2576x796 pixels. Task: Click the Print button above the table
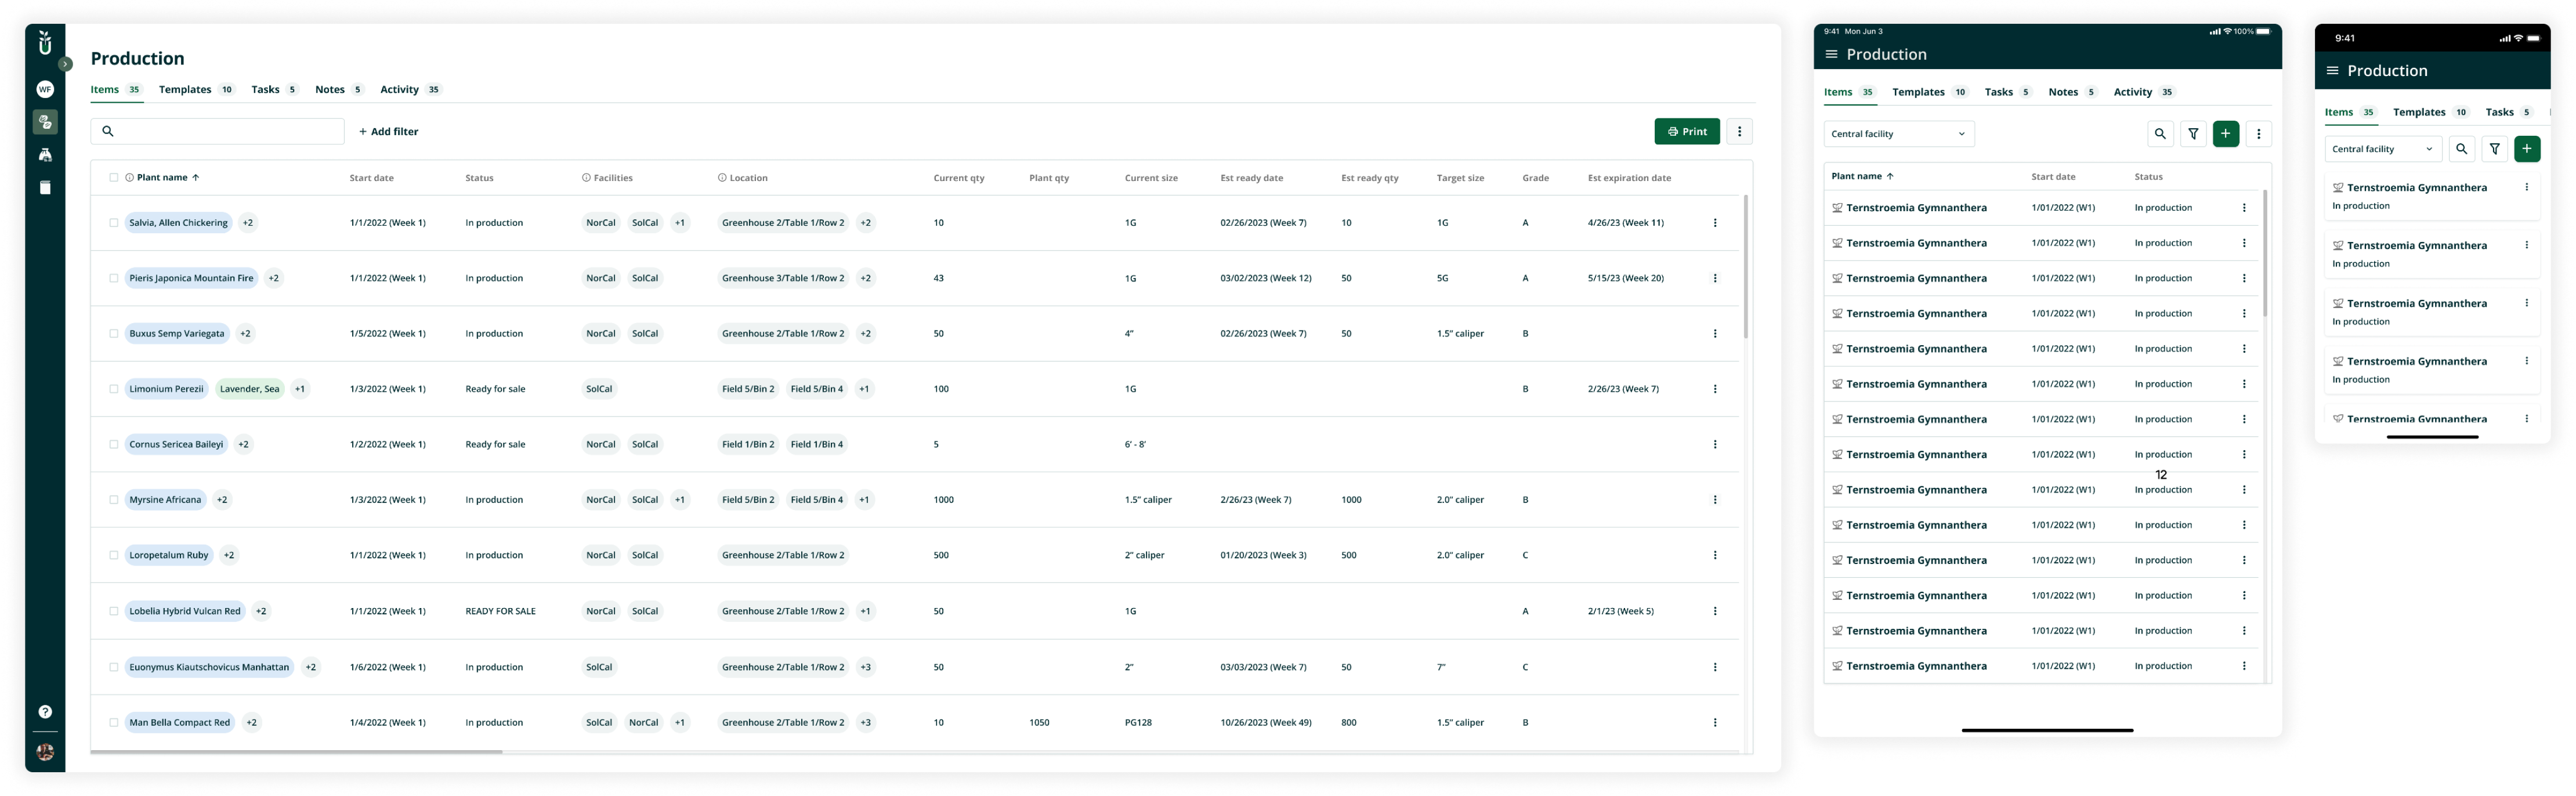1687,131
